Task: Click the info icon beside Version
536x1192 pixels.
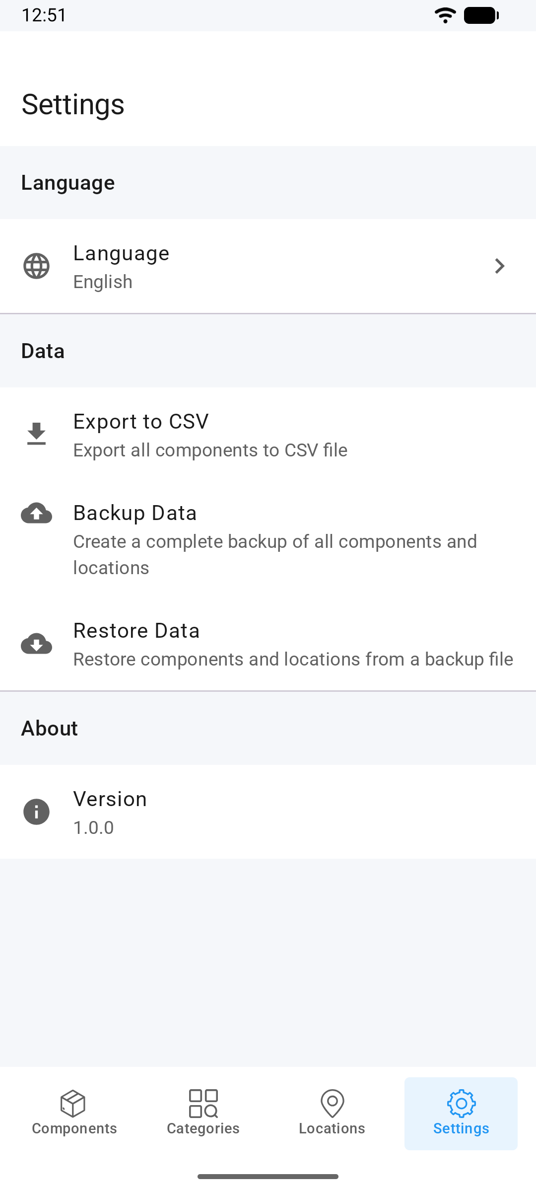Action: click(x=36, y=812)
